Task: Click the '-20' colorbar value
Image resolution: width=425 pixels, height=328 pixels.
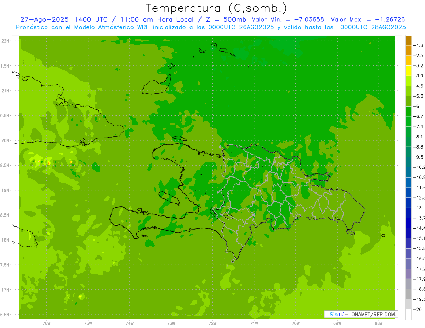Action: (418, 309)
